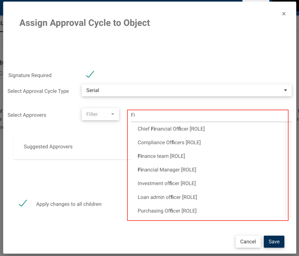Screen dimensions: 299x256
Task: Open the Serial approval cycle type dropdown
Action: [x=187, y=90]
